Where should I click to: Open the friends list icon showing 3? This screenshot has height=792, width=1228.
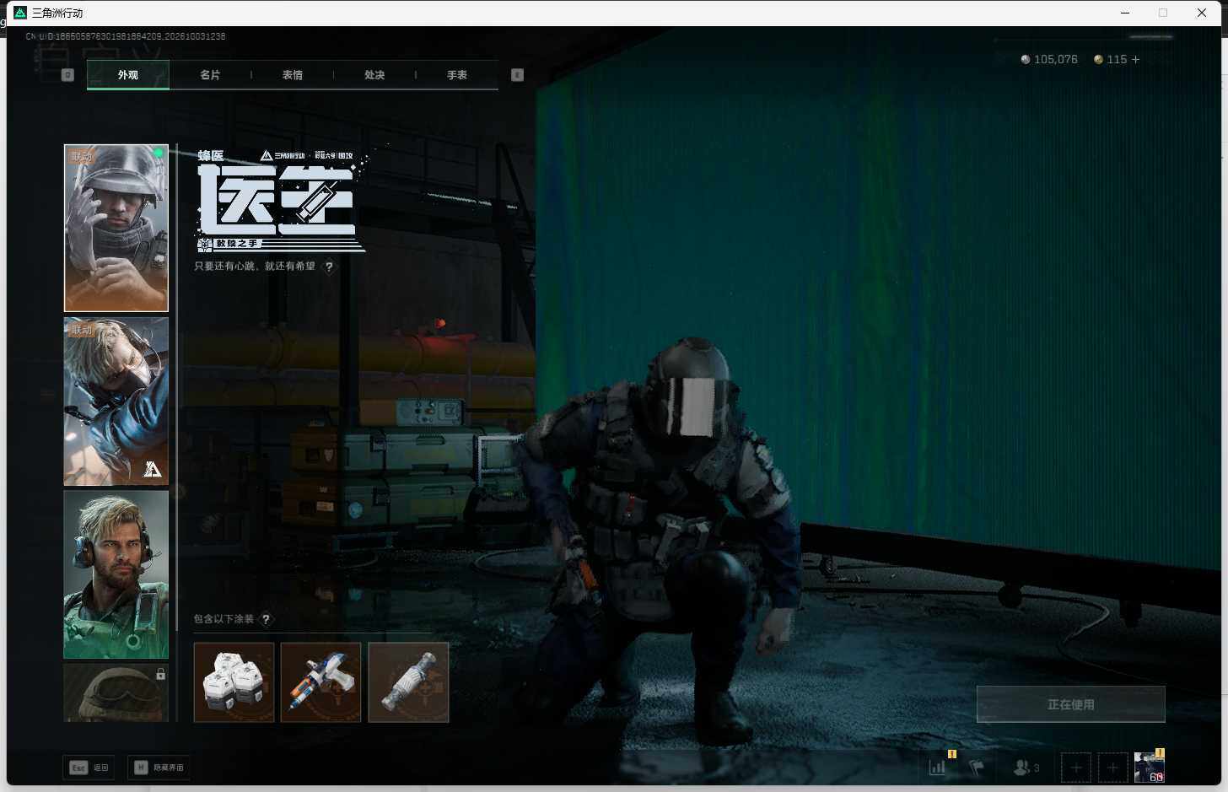click(x=1026, y=768)
